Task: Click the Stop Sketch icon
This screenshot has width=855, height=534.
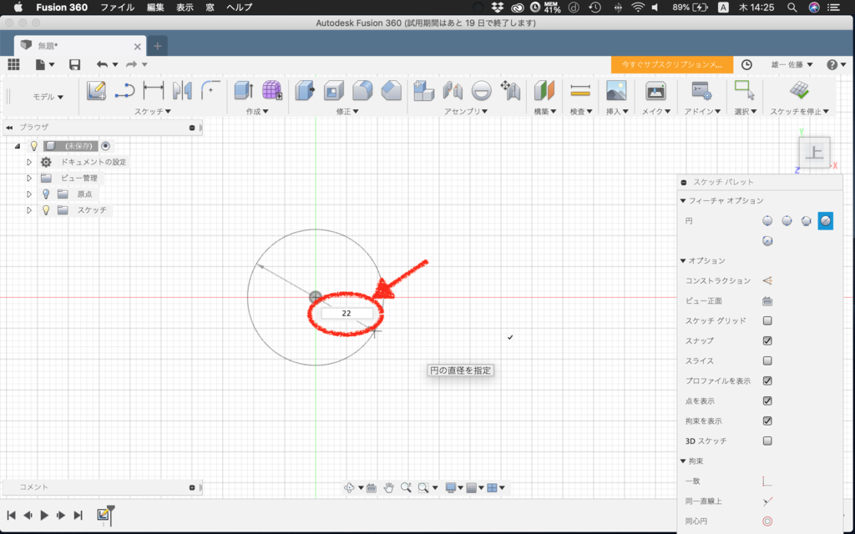Action: click(799, 90)
